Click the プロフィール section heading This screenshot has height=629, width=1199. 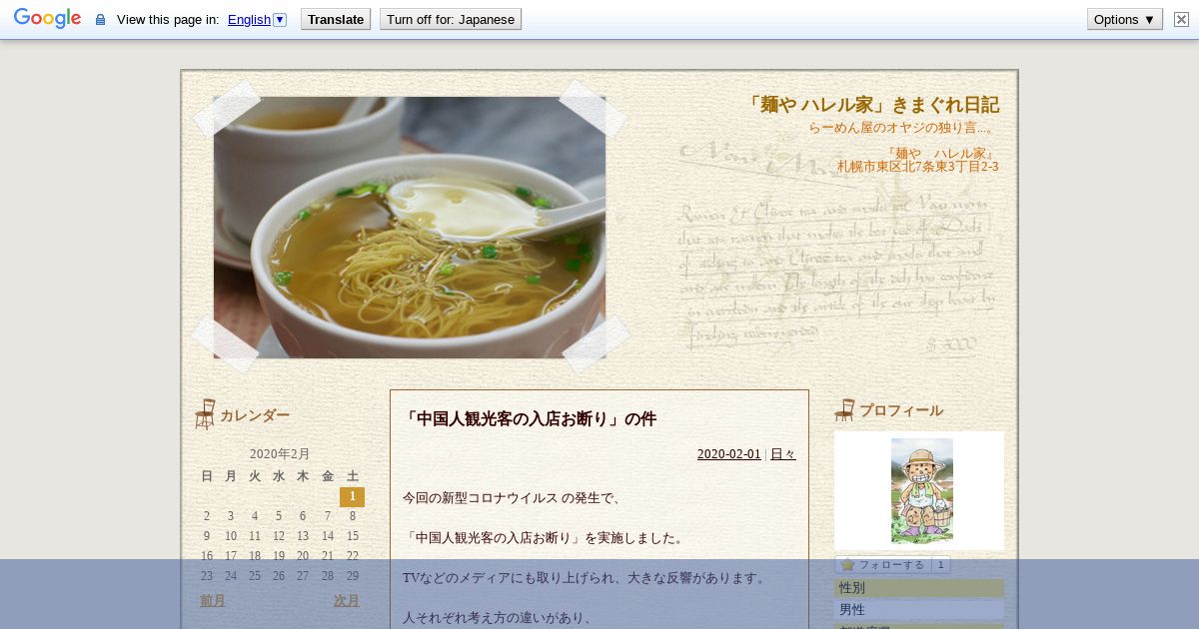click(901, 410)
